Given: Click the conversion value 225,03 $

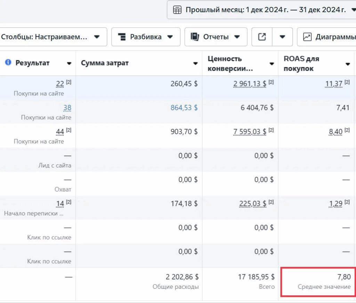Looking at the screenshot, I should pyautogui.click(x=253, y=204).
